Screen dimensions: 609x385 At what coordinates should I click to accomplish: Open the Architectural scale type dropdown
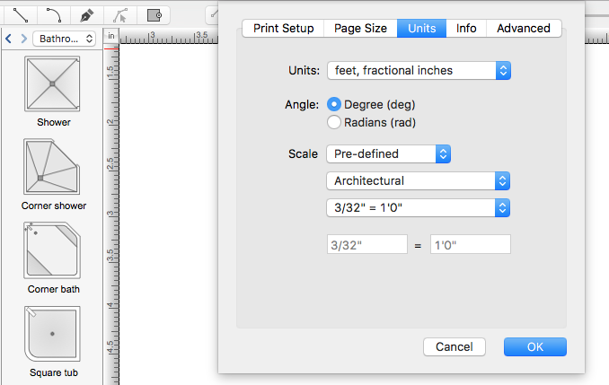(419, 181)
